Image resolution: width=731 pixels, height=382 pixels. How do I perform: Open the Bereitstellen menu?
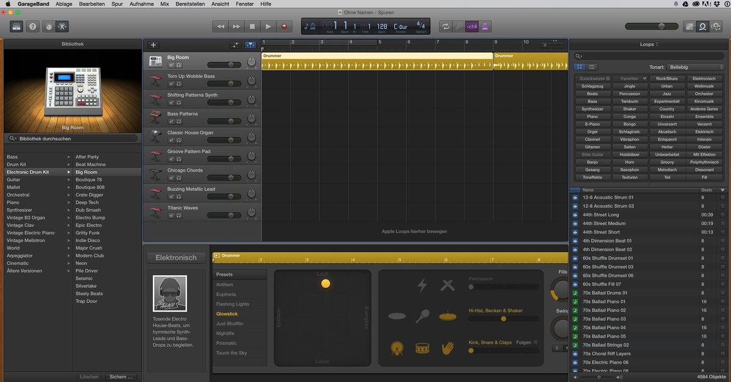(191, 4)
